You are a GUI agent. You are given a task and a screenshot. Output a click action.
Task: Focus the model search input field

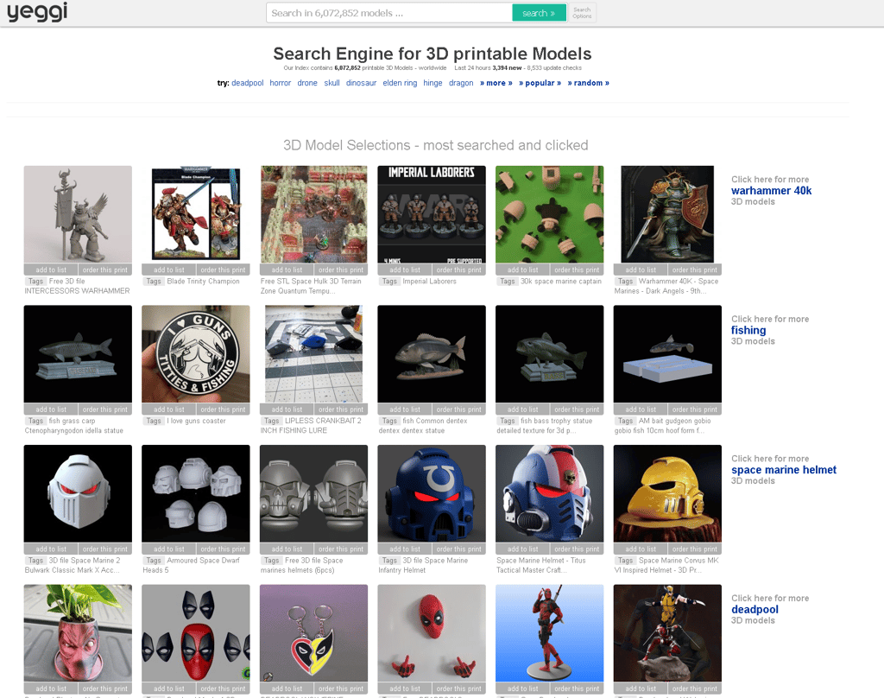point(389,13)
